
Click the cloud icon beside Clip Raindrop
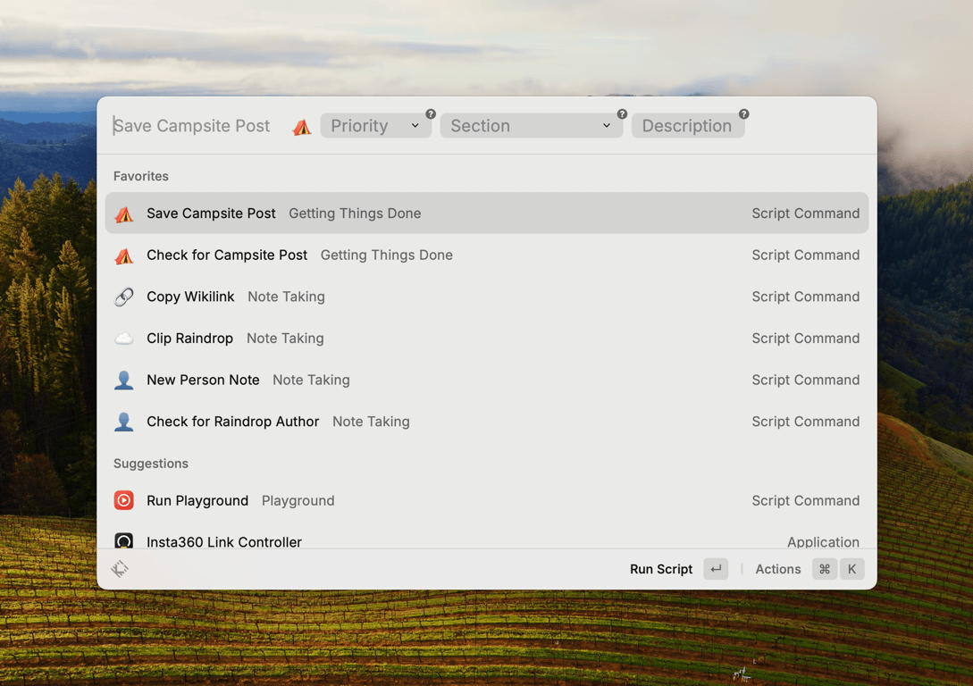(x=124, y=339)
